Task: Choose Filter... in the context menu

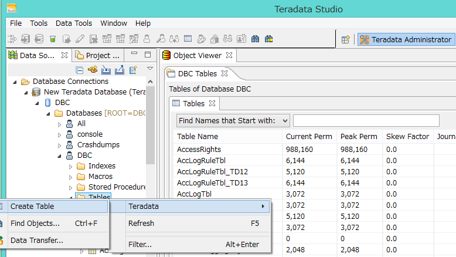Action: (x=190, y=245)
